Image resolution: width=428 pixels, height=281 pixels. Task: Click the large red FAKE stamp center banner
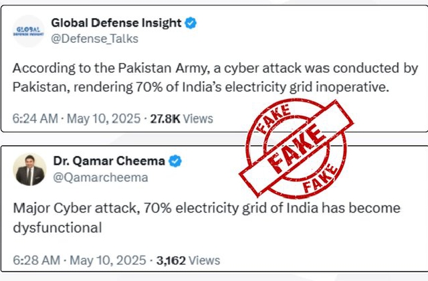[x=297, y=148]
